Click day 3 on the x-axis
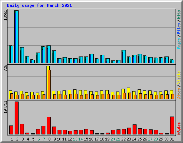 point(23,139)
